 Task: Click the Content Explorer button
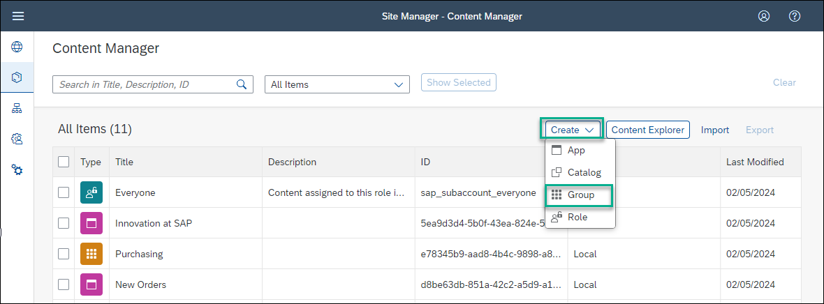(648, 130)
